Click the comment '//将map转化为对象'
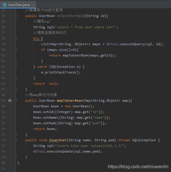The width and height of the screenshot is (171, 172). click(41, 95)
